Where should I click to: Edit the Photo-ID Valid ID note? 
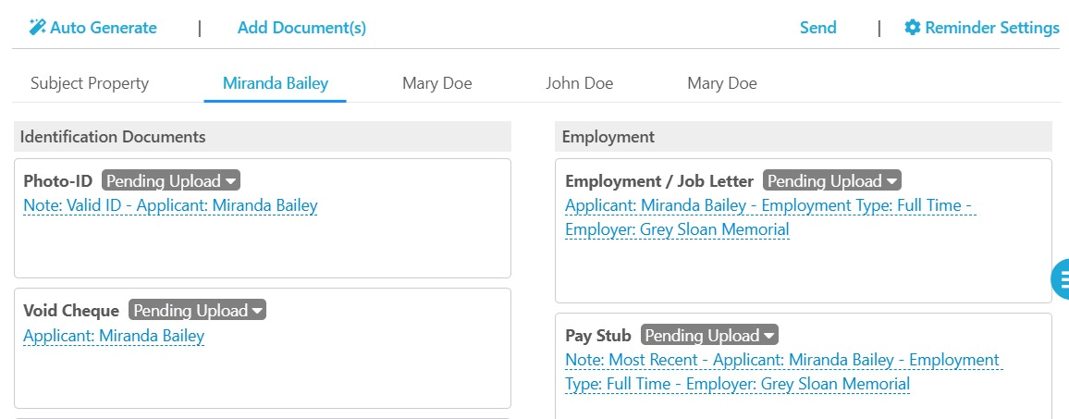tap(170, 205)
